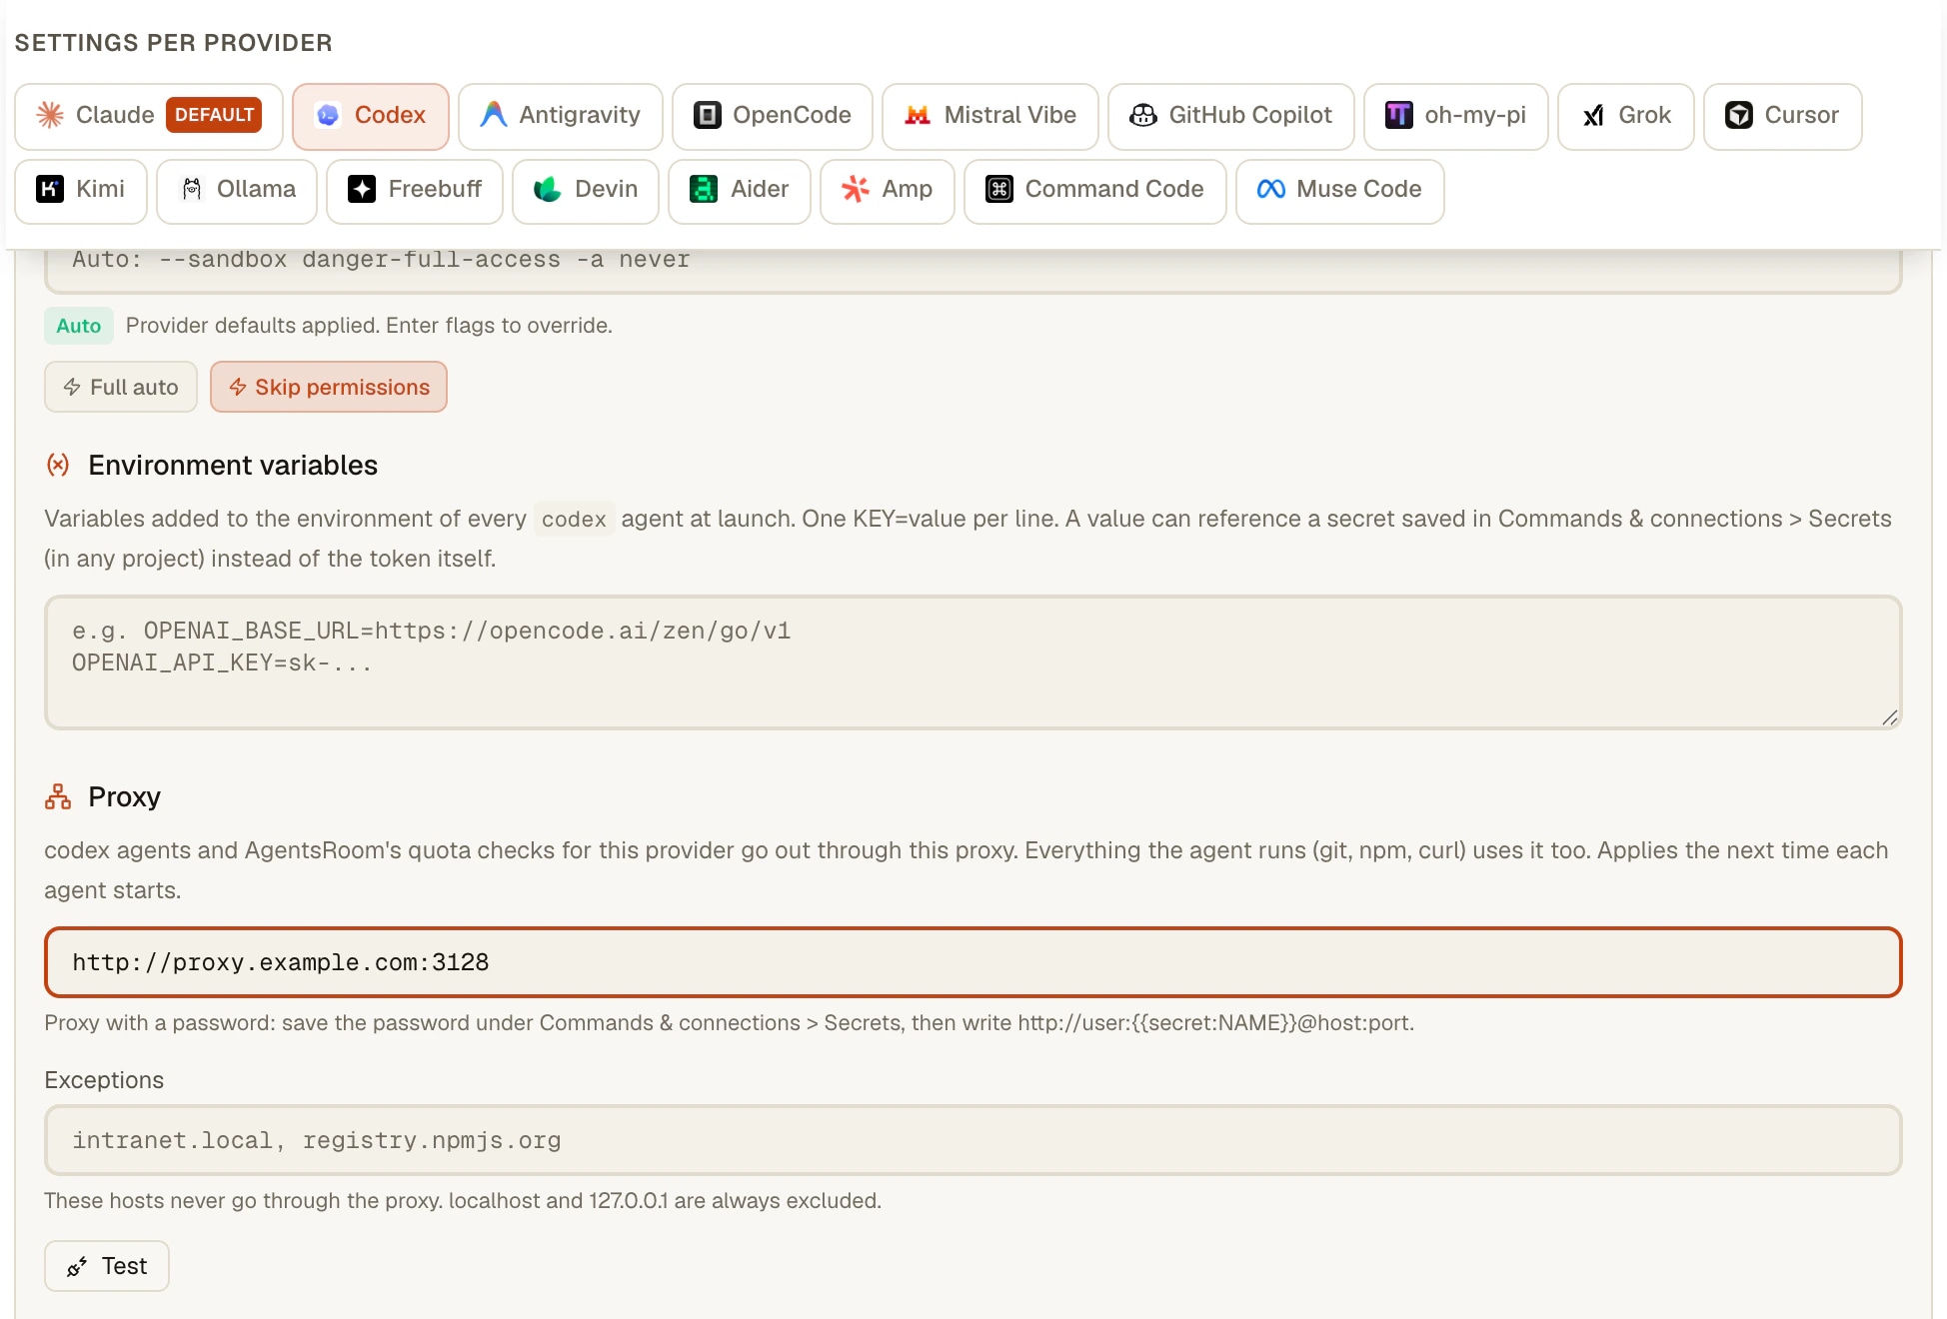Image resolution: width=1947 pixels, height=1319 pixels.
Task: Toggle the Skip permissions preset
Action: click(329, 387)
